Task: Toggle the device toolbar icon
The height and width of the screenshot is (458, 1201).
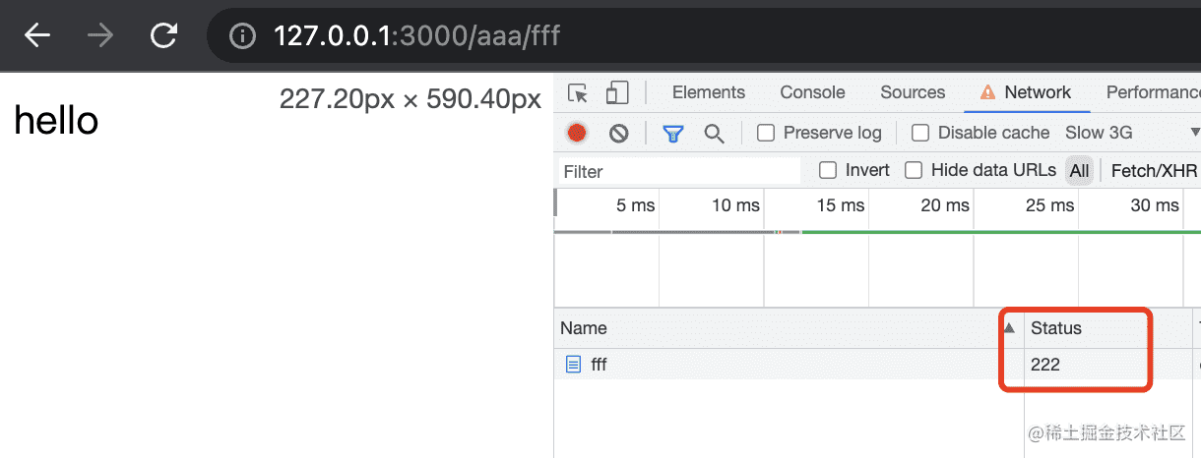Action: 617,93
